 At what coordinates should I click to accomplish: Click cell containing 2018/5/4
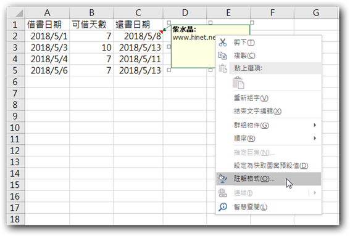tap(47, 59)
